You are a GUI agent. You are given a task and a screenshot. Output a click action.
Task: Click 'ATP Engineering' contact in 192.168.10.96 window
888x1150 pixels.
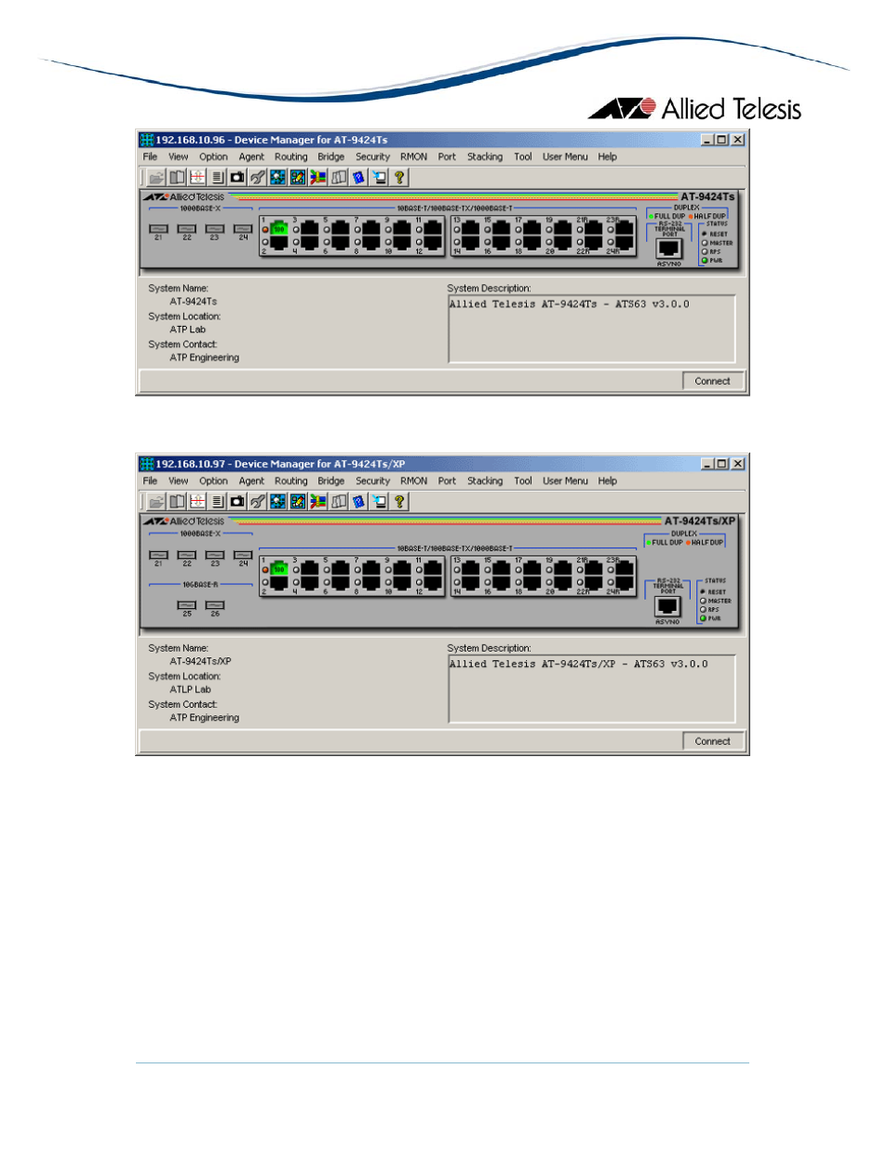[204, 358]
